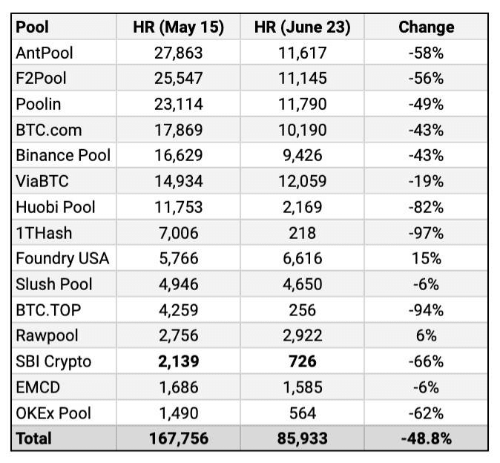Select Poolin's June 23 value 11,790
500x463 pixels.
tap(302, 105)
